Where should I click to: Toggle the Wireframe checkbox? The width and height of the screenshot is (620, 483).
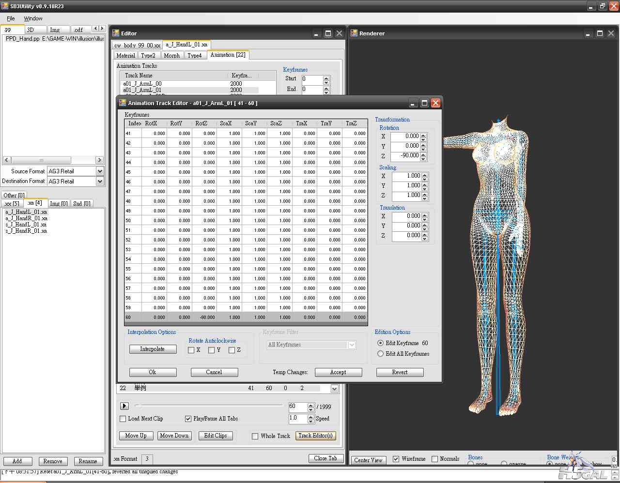click(x=396, y=459)
